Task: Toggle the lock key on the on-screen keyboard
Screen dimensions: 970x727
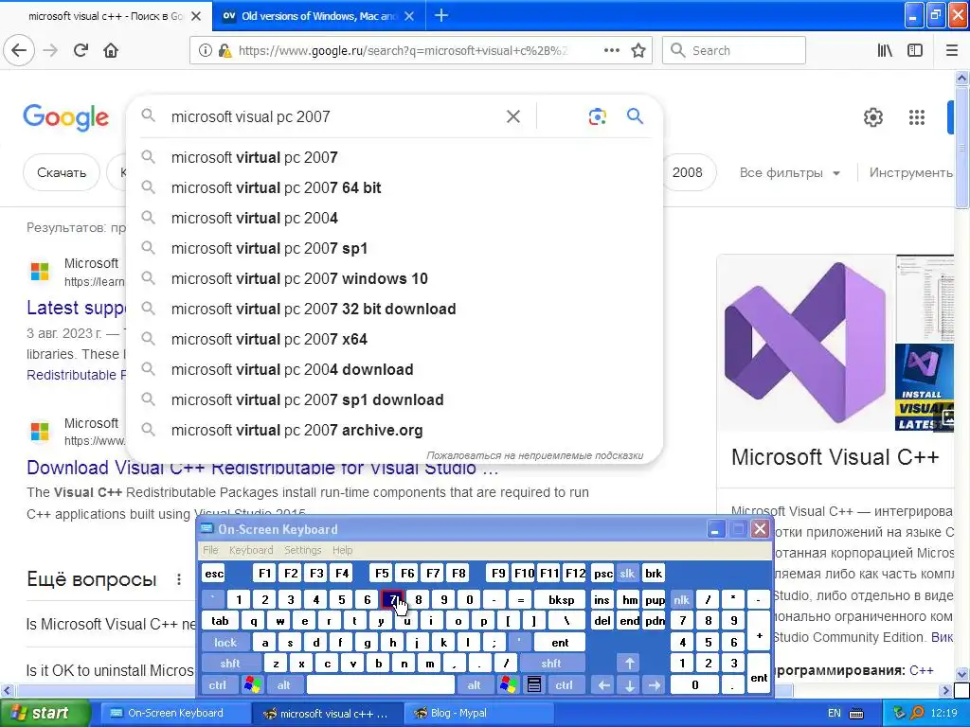Action: (x=225, y=643)
